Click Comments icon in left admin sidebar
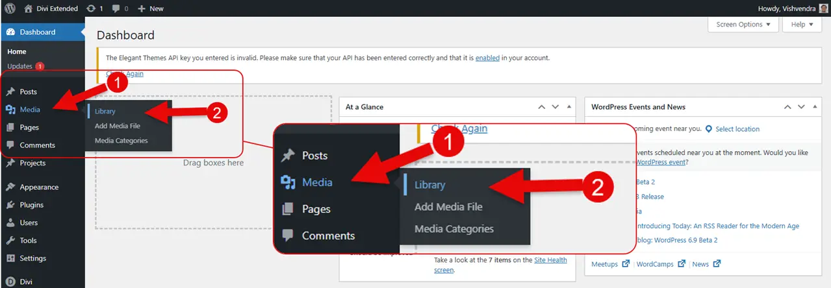This screenshot has height=288, width=831. [10, 145]
